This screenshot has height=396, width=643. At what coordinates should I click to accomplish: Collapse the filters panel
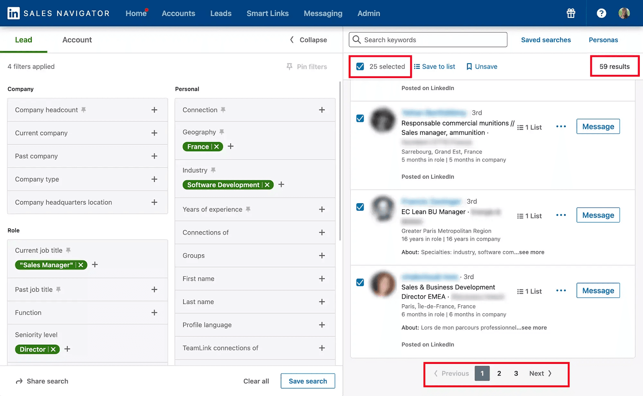pyautogui.click(x=308, y=40)
